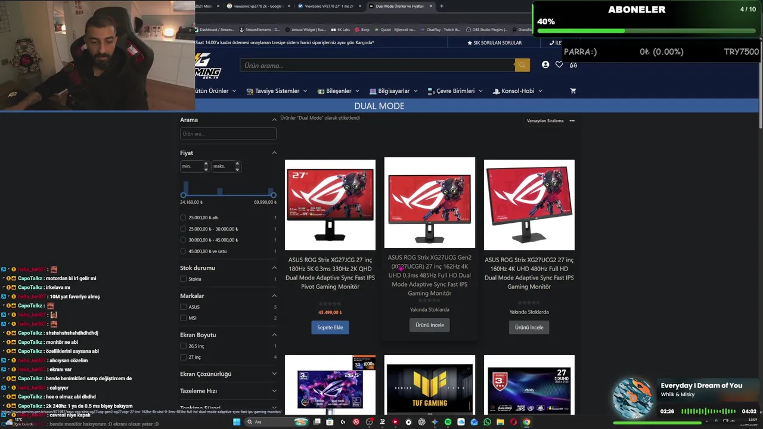The width and height of the screenshot is (763, 429).
Task: Open WhatsApp from the taskbar
Action: [x=487, y=422]
